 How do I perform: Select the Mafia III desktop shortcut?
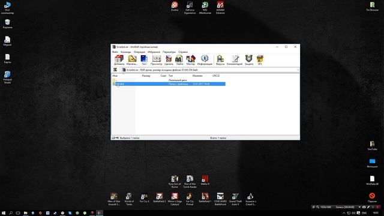(x=205, y=180)
